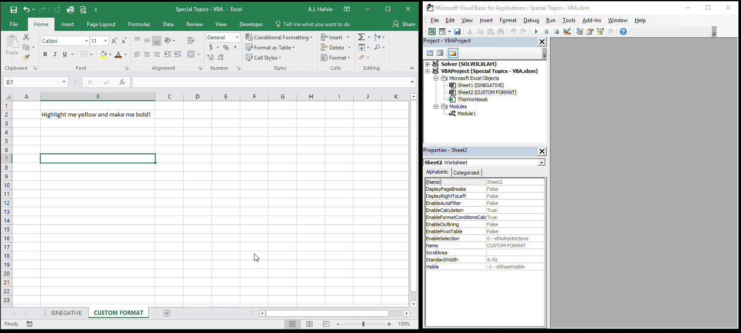
Task: Open the Formulas ribbon tab
Action: coord(139,24)
